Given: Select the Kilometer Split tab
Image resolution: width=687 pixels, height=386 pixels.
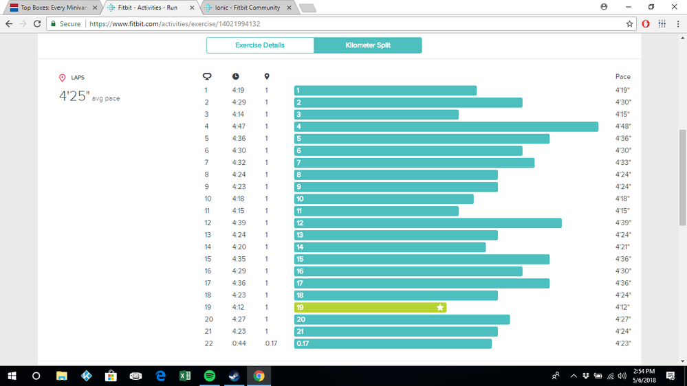Looking at the screenshot, I should coord(368,45).
